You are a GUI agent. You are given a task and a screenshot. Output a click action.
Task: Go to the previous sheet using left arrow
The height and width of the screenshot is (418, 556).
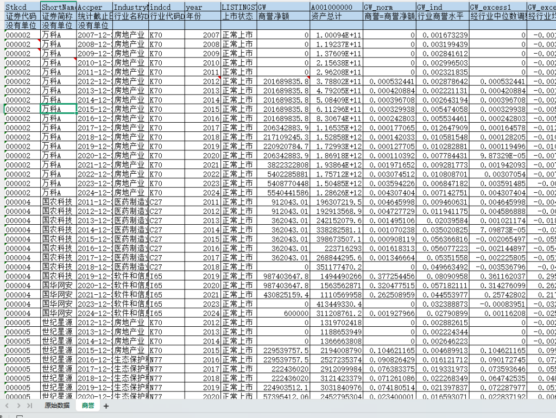coord(7,405)
